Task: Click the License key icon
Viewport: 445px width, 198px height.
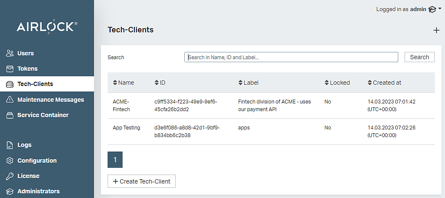Action: (x=10, y=176)
